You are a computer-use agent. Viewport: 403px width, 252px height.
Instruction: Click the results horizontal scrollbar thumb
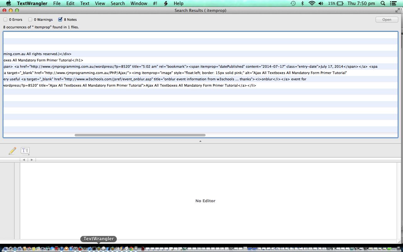coord(140,135)
